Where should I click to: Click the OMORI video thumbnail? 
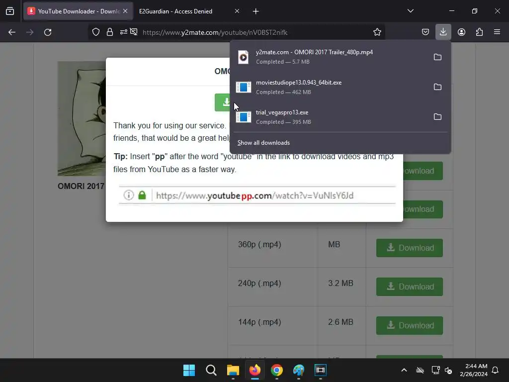82,118
